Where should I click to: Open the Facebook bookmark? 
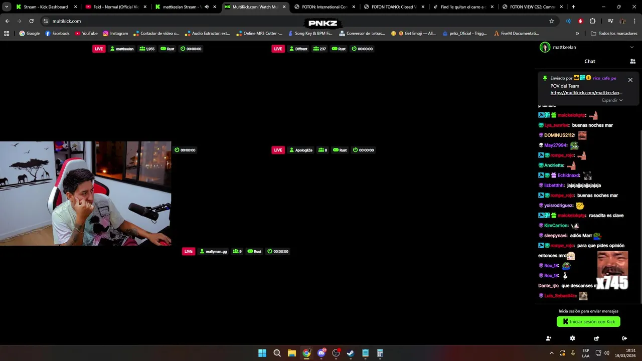coord(57,34)
